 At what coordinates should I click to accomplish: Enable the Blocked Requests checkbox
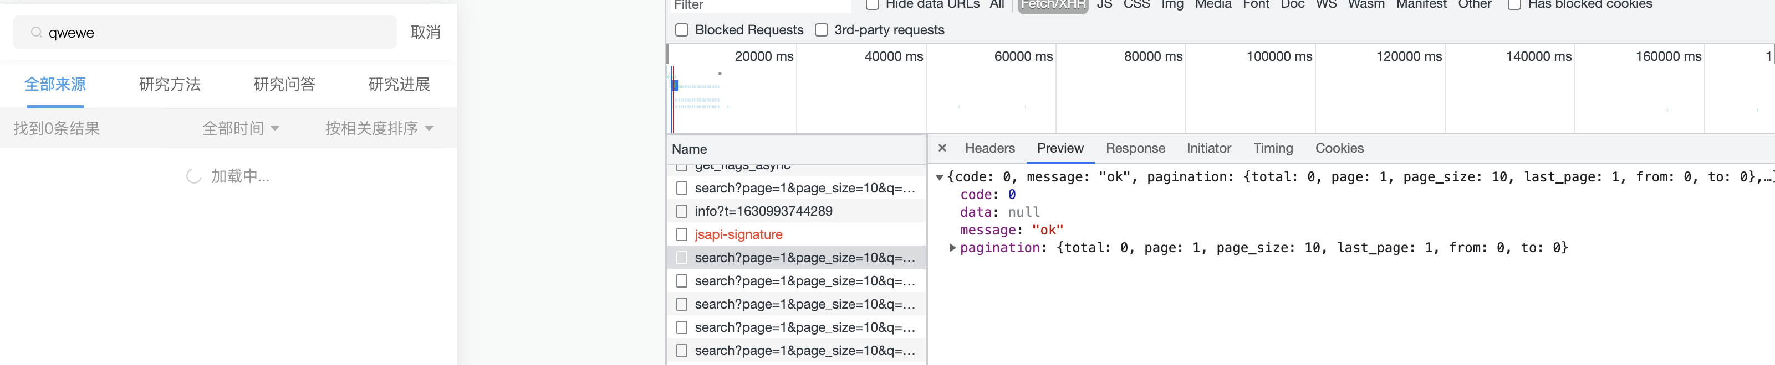681,29
